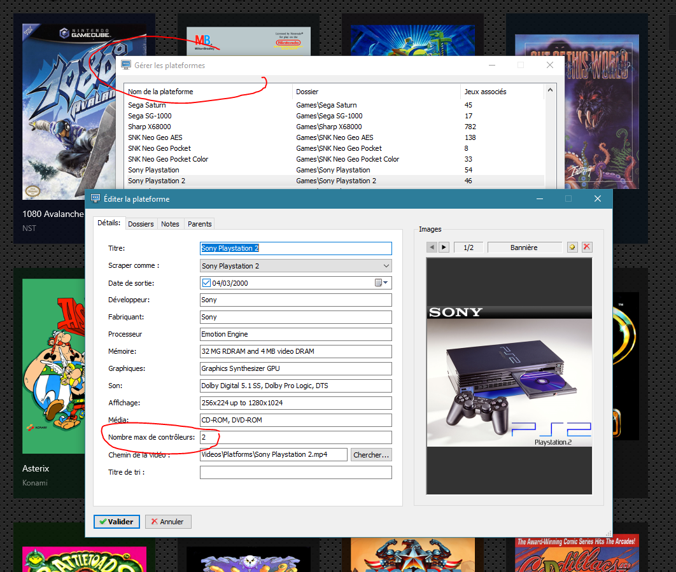
Task: Minimize the Gérer les plateformes window
Action: click(492, 65)
